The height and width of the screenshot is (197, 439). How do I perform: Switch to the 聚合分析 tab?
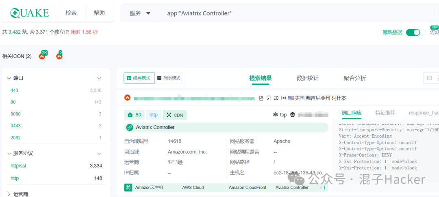[355, 78]
